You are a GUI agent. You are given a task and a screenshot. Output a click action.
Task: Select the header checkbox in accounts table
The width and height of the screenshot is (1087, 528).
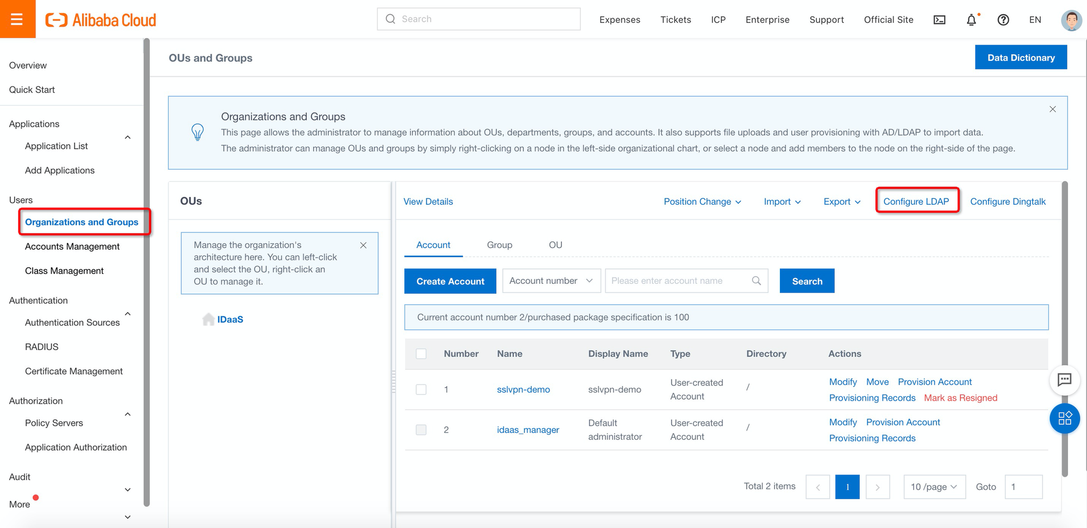(421, 353)
